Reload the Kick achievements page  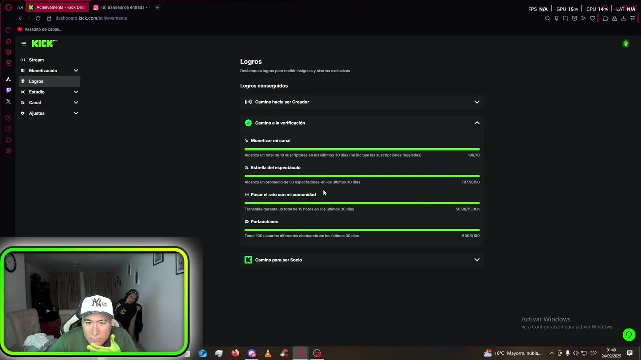38,18
